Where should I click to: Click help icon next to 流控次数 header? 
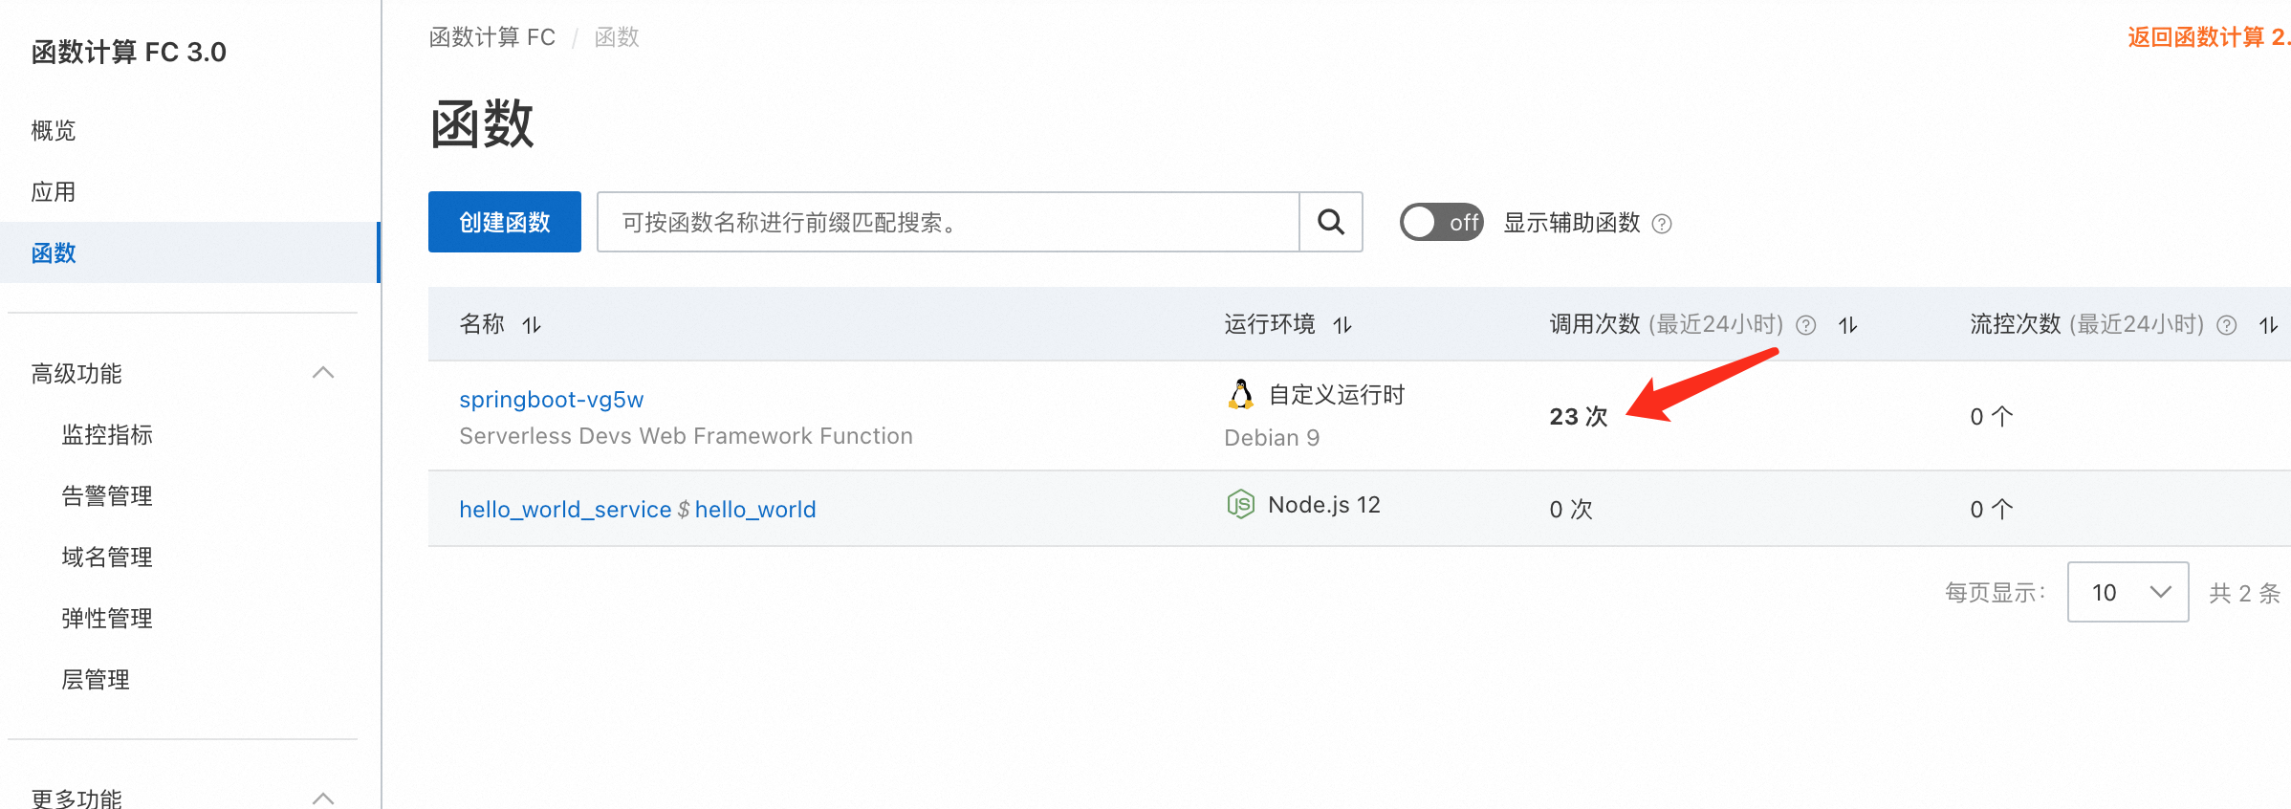tap(2226, 325)
